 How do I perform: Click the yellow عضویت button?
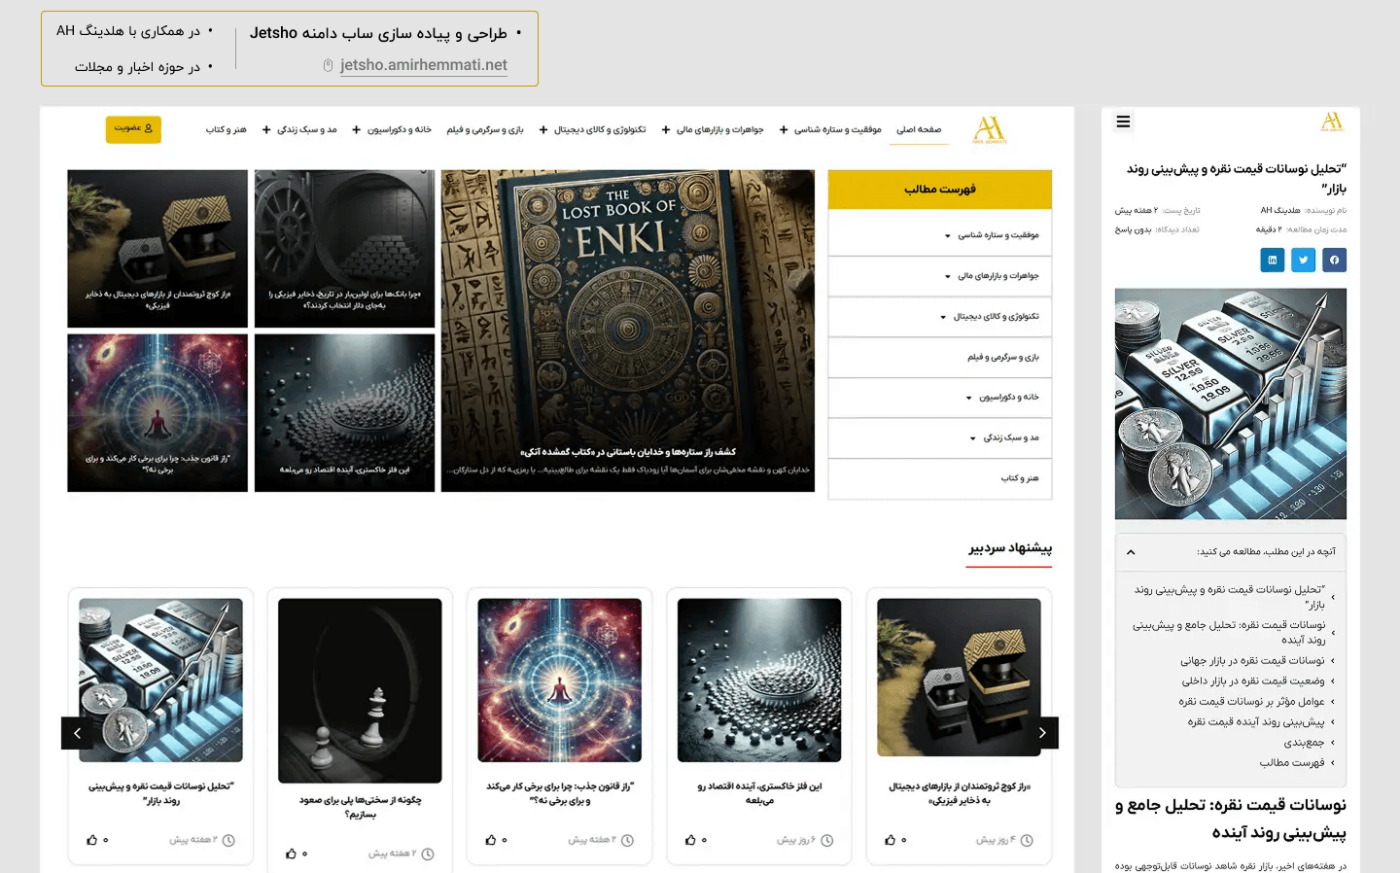click(x=133, y=129)
